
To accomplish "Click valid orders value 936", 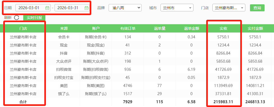I will click(128, 70).
